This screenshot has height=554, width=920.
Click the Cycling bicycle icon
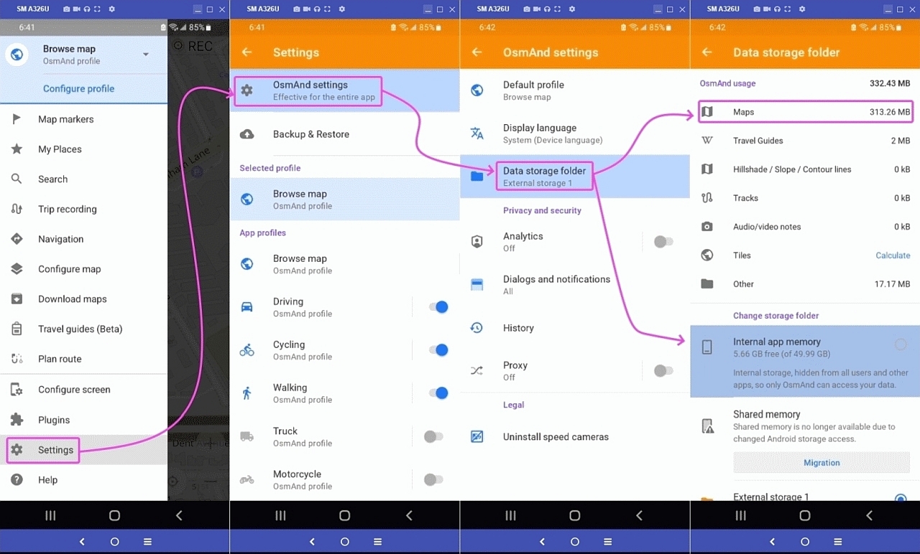[x=247, y=350]
